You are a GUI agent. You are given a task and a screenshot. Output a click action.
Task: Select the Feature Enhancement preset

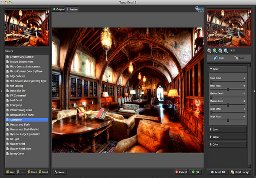click(27, 61)
